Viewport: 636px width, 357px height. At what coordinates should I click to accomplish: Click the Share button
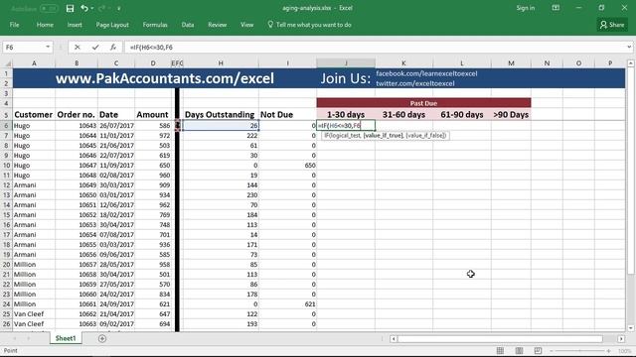coord(612,25)
